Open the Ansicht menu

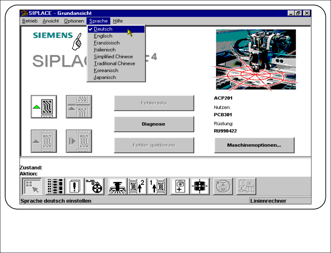[51, 21]
